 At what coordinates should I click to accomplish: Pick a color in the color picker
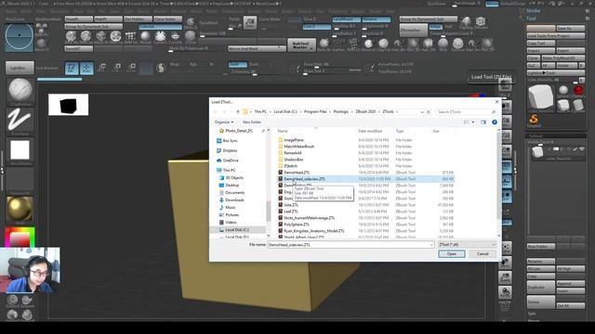pyautogui.click(x=20, y=238)
